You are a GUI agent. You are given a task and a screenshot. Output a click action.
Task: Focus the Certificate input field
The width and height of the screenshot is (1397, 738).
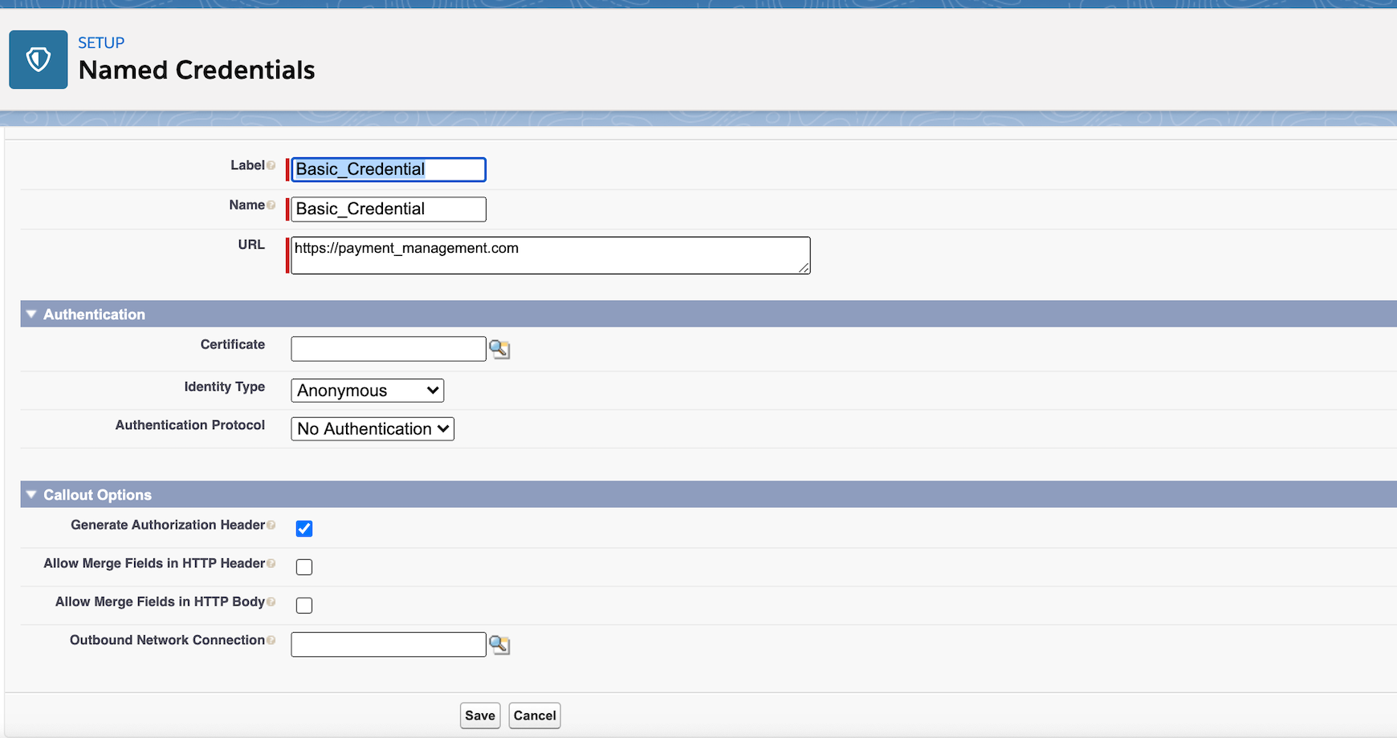point(389,349)
